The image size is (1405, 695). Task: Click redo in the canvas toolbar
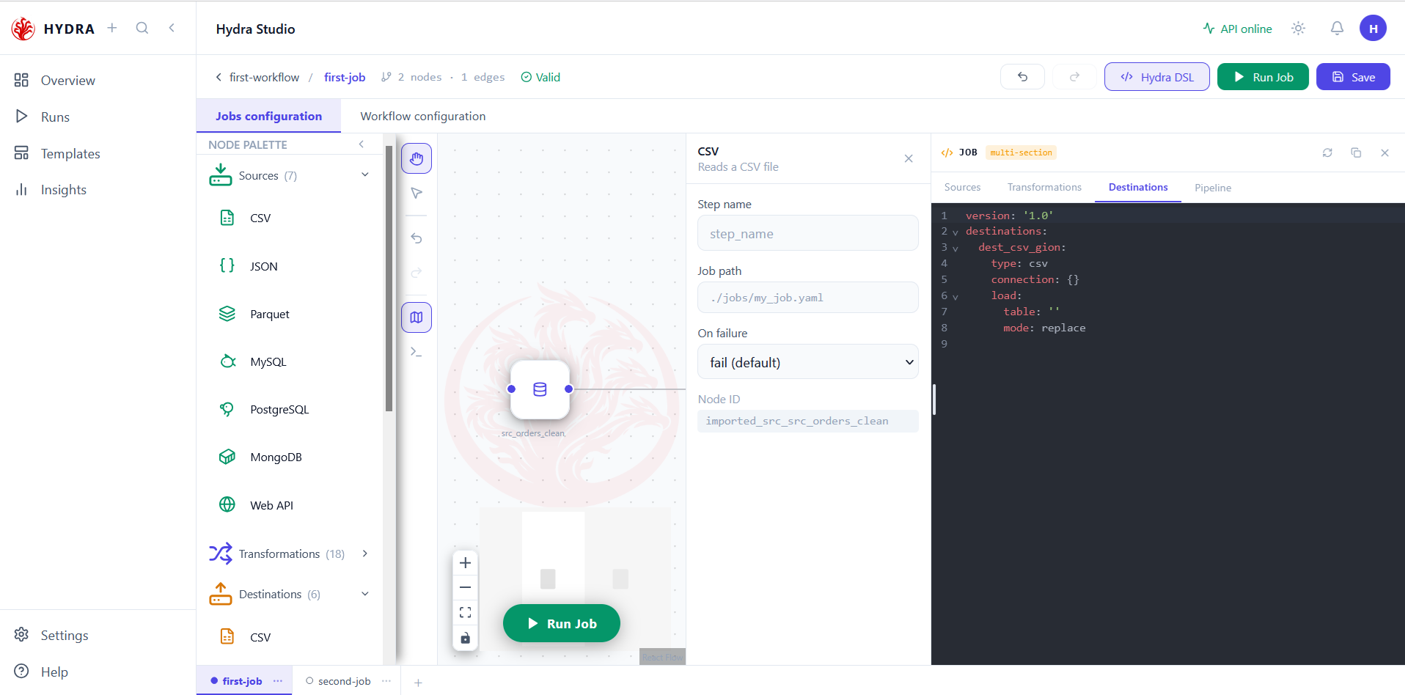(x=417, y=273)
